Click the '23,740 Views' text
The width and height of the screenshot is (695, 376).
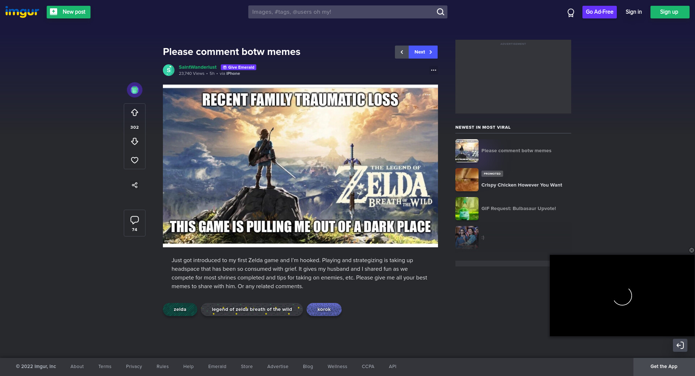click(x=191, y=73)
